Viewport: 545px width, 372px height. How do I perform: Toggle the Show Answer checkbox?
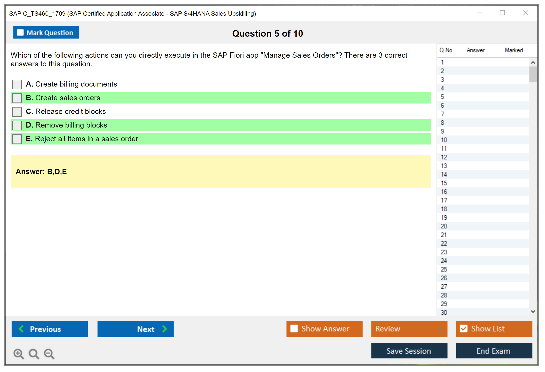[294, 328]
